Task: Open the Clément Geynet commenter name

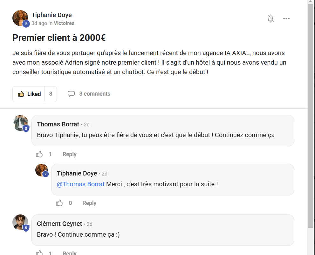Action: [x=59, y=224]
